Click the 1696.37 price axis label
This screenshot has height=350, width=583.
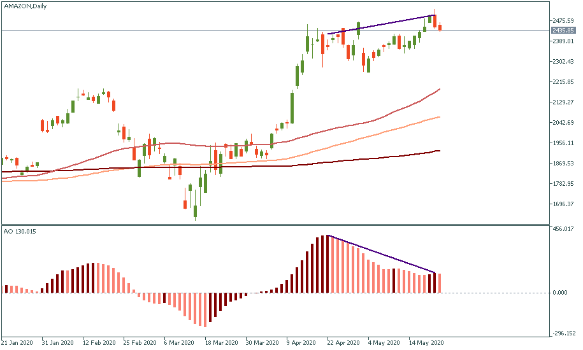tap(563, 204)
